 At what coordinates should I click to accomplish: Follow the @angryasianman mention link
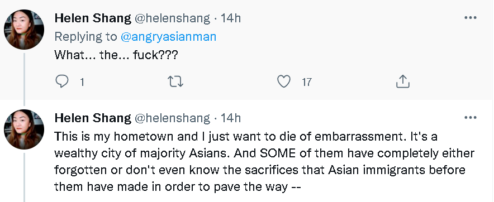pyautogui.click(x=169, y=37)
